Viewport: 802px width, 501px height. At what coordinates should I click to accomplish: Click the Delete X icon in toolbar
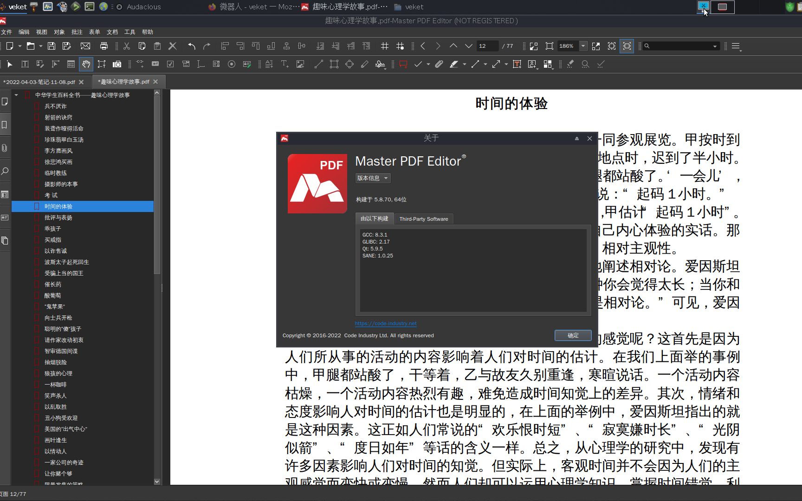point(173,46)
